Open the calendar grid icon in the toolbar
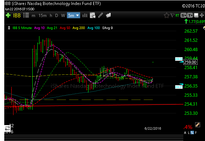 [x=93, y=15]
